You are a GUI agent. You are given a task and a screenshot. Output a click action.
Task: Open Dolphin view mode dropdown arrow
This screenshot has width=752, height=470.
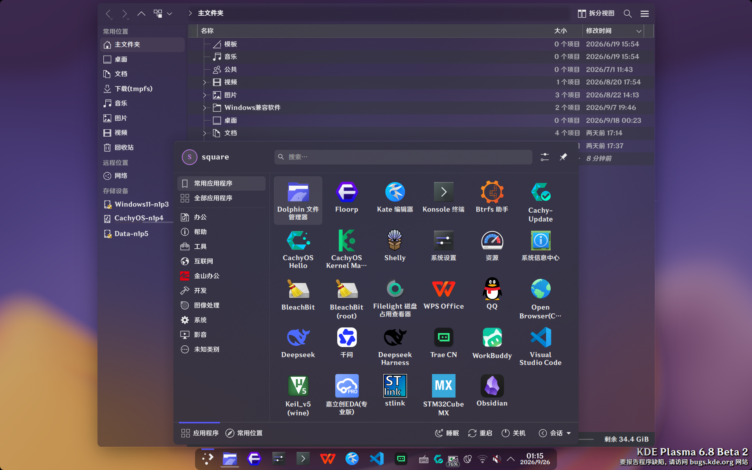[170, 13]
